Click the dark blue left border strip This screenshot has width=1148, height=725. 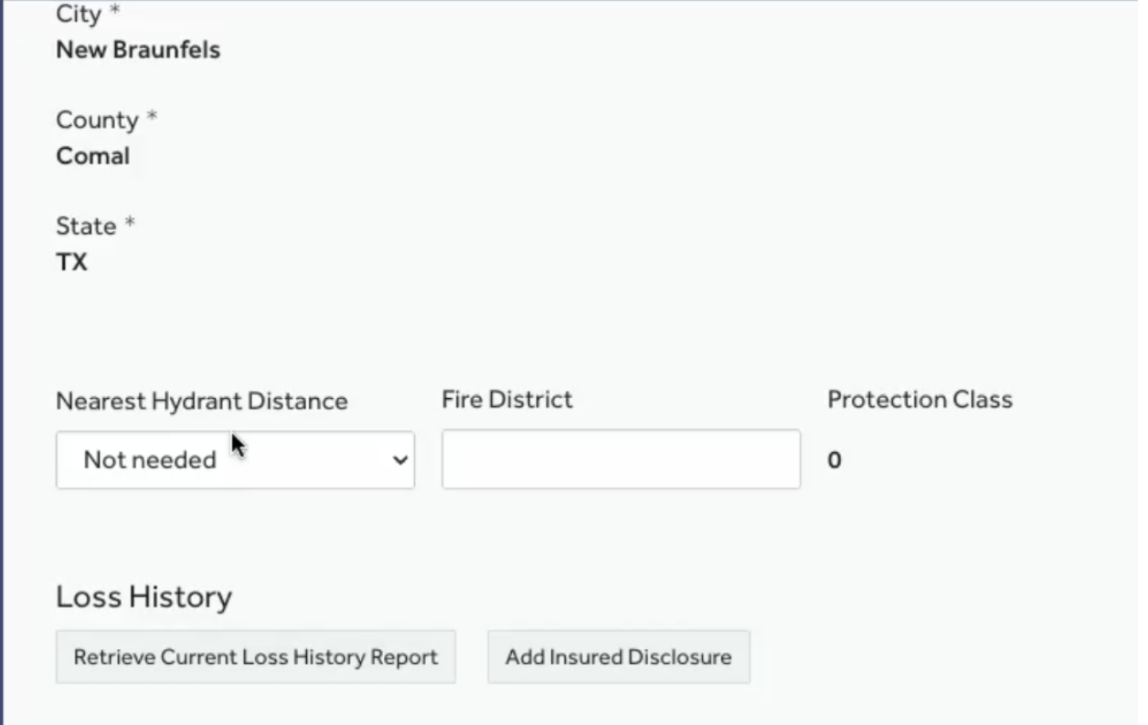point(2,365)
